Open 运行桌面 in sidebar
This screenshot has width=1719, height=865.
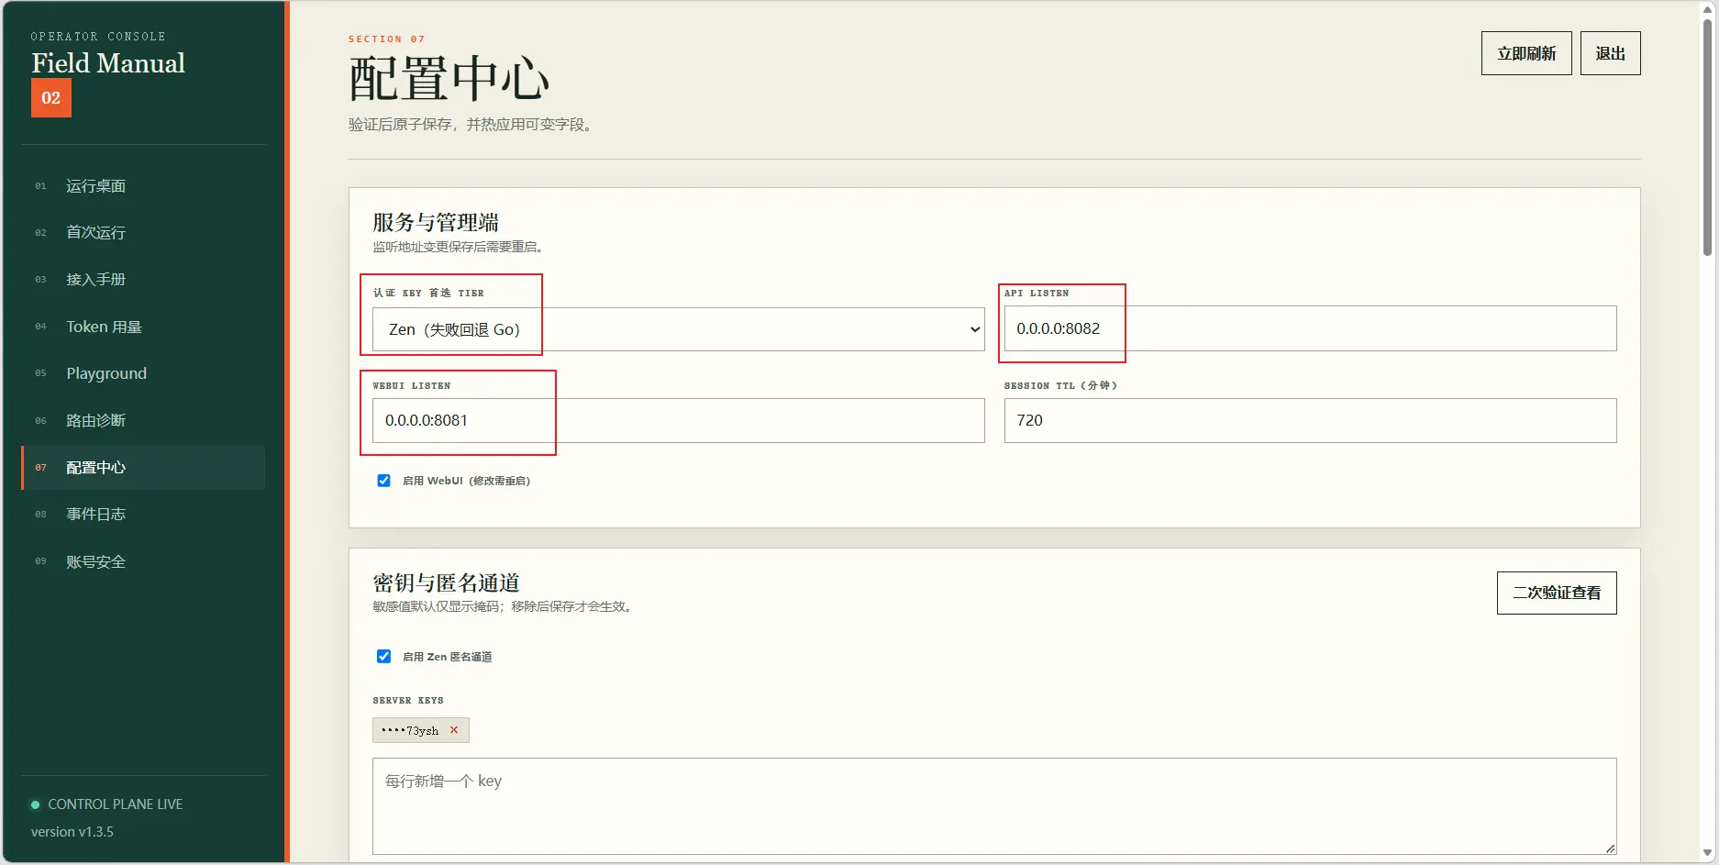[x=143, y=186]
